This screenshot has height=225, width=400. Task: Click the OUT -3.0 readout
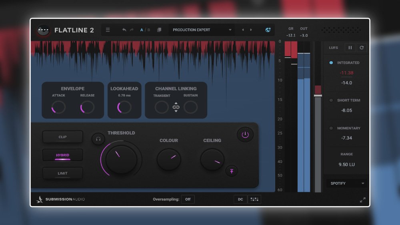click(304, 36)
